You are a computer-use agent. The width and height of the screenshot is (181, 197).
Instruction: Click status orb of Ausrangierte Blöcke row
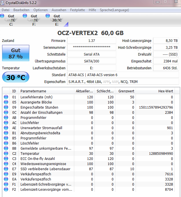tap(6, 102)
